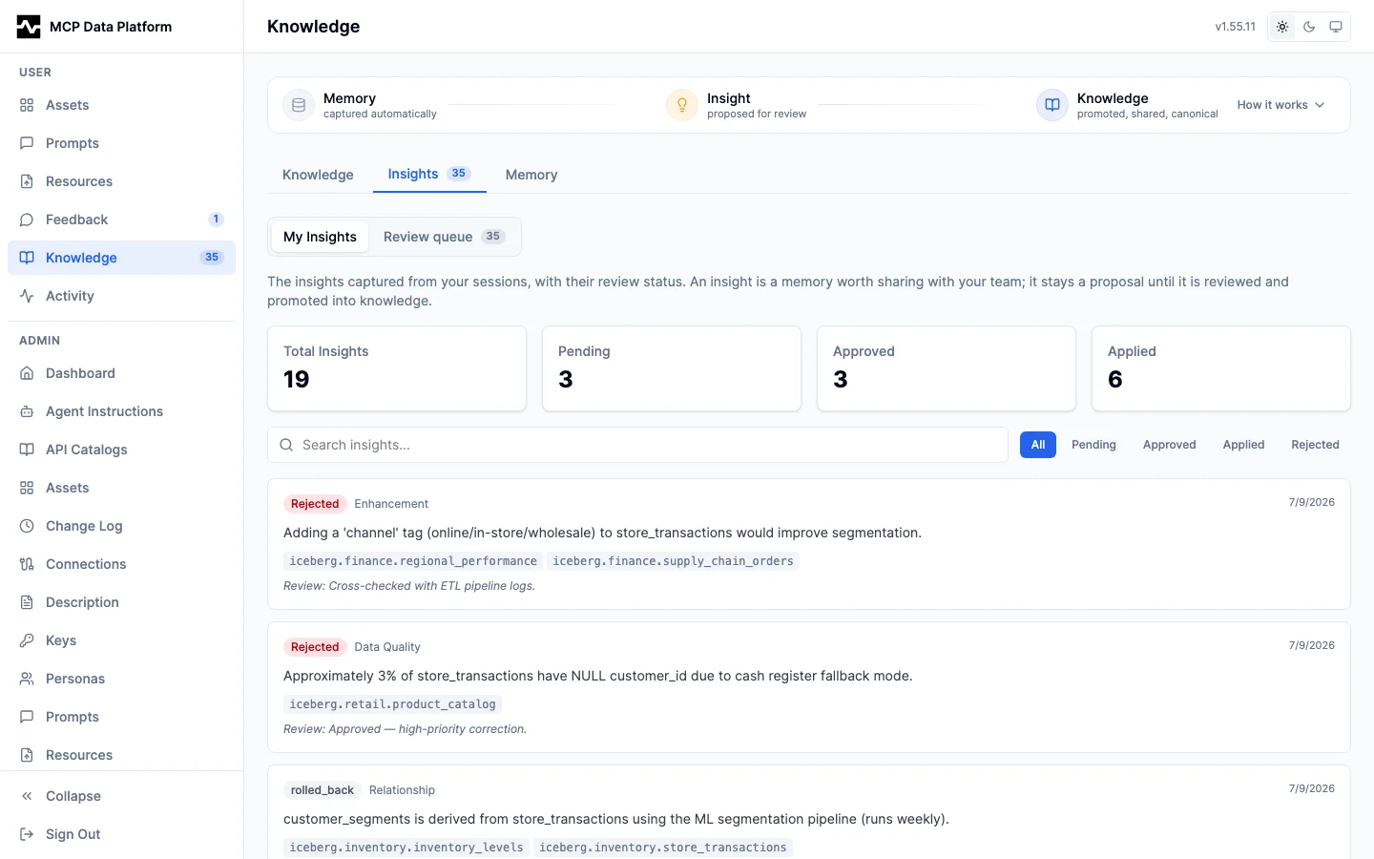
Task: Open the Approved stat card
Action: 947,368
